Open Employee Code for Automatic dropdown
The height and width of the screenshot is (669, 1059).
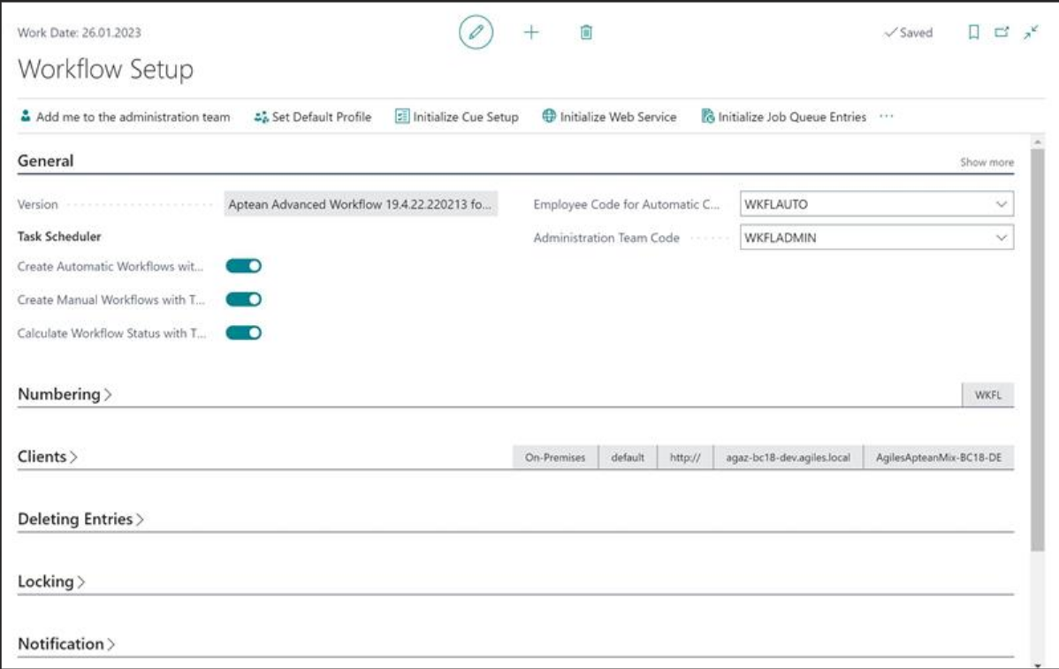point(1001,204)
